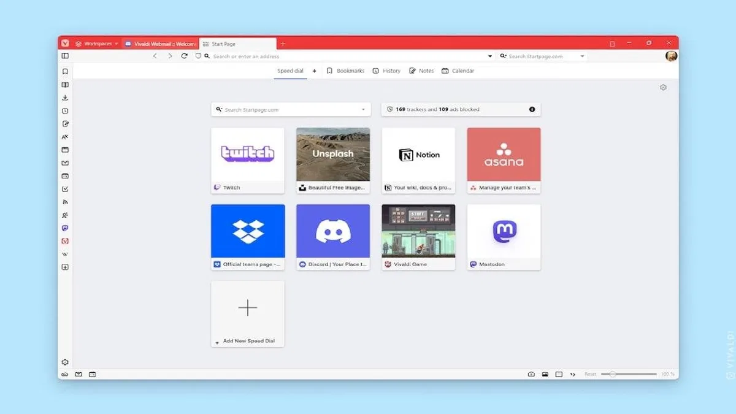The width and height of the screenshot is (736, 414).
Task: Open the Contacts panel in the sidebar
Action: (x=65, y=215)
